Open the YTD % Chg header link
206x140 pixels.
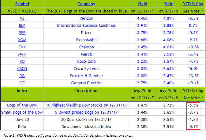[x=193, y=4]
